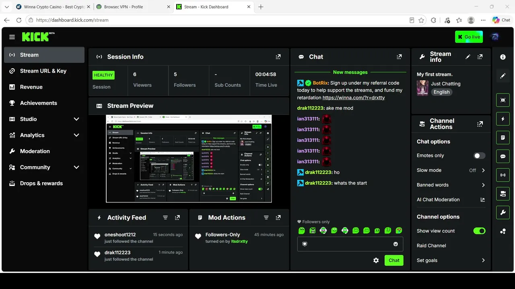Screen dimensions: 515x289
Task: Open the winna.com referral link
Action: [x=354, y=98]
